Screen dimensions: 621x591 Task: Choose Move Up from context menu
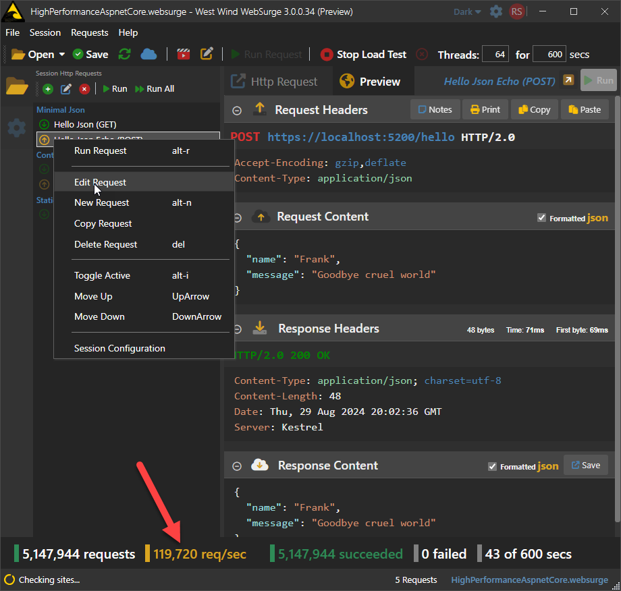click(143, 296)
